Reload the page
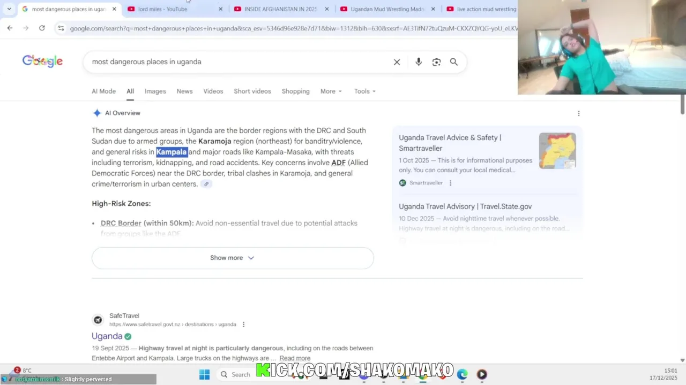Viewport: 686px width, 385px height. coord(42,28)
